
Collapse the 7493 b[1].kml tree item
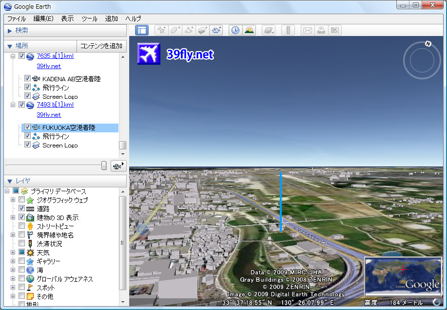click(14, 104)
